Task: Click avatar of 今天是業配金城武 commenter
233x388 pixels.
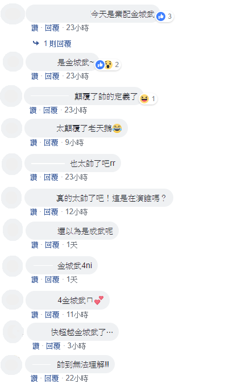Action: tap(13, 14)
